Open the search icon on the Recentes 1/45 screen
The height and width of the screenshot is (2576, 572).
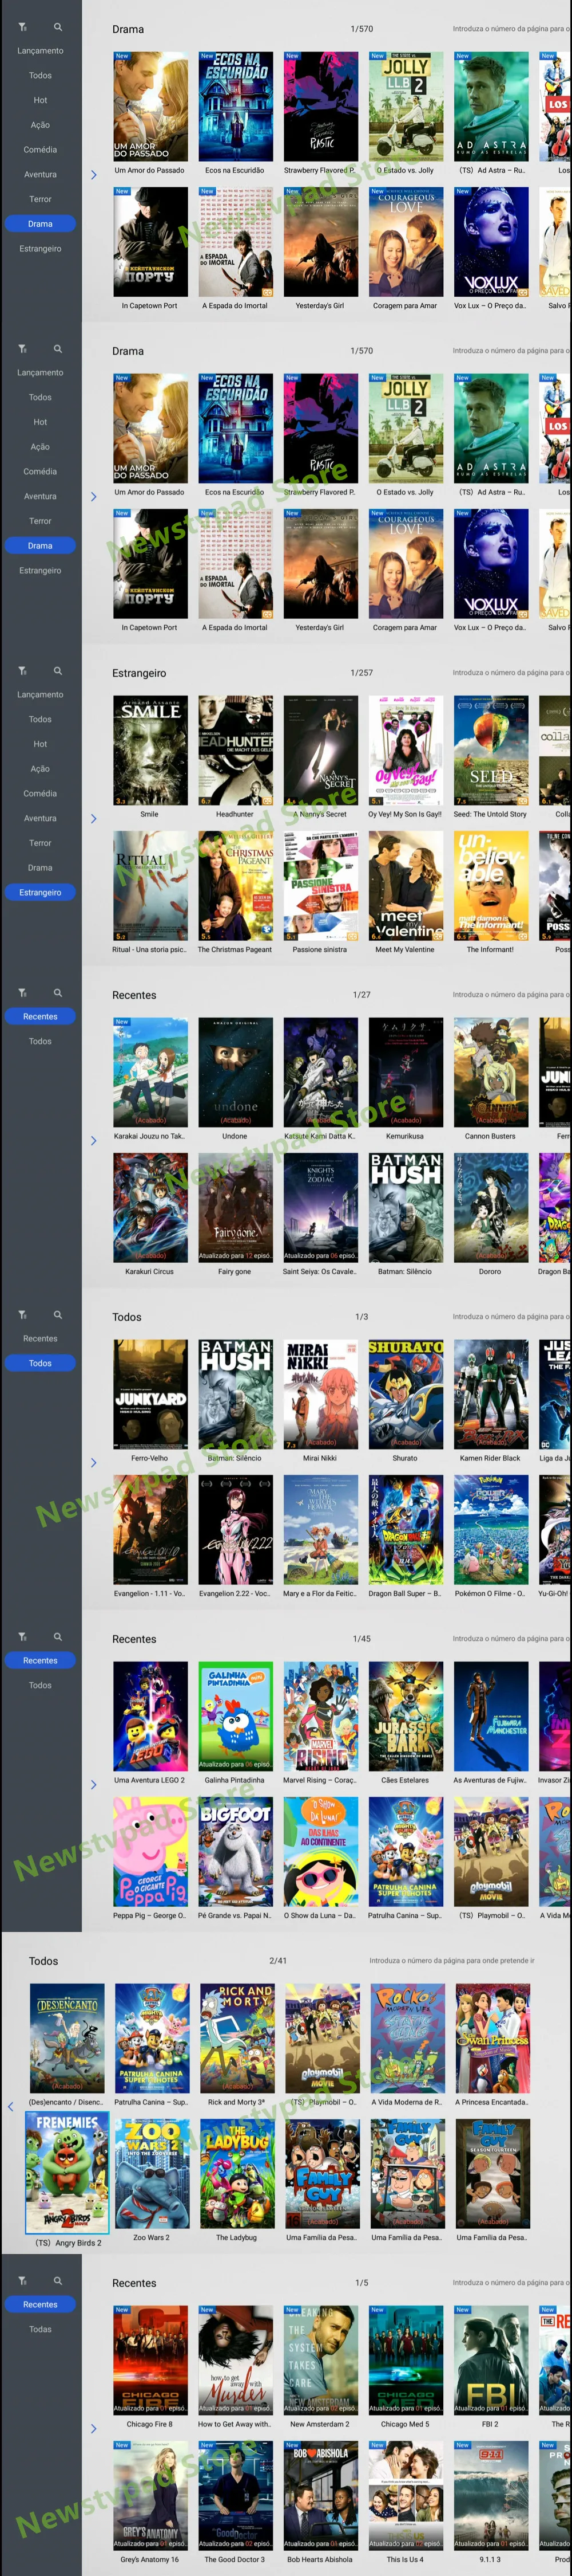point(58,1637)
